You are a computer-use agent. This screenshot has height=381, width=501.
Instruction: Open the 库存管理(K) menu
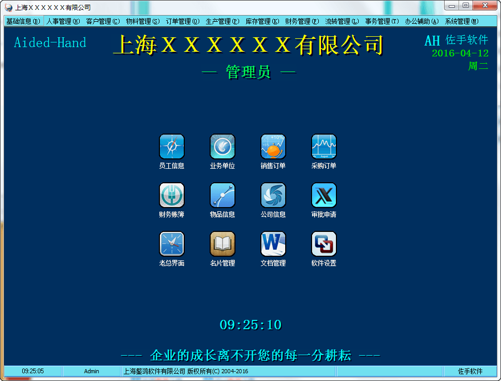pos(262,21)
